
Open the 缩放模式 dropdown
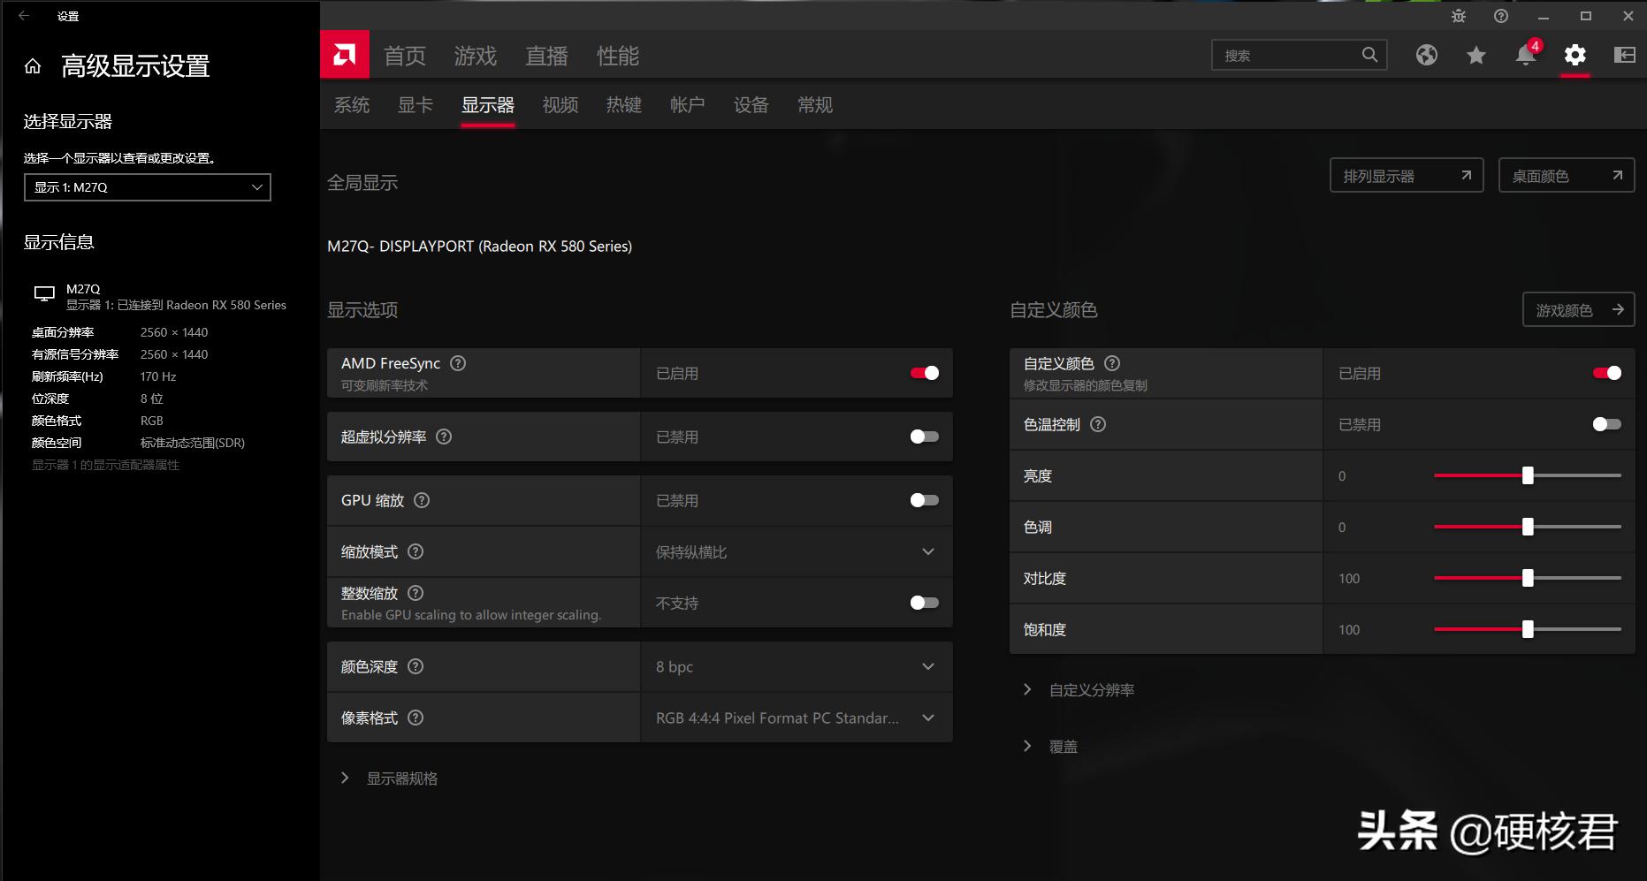(x=927, y=551)
